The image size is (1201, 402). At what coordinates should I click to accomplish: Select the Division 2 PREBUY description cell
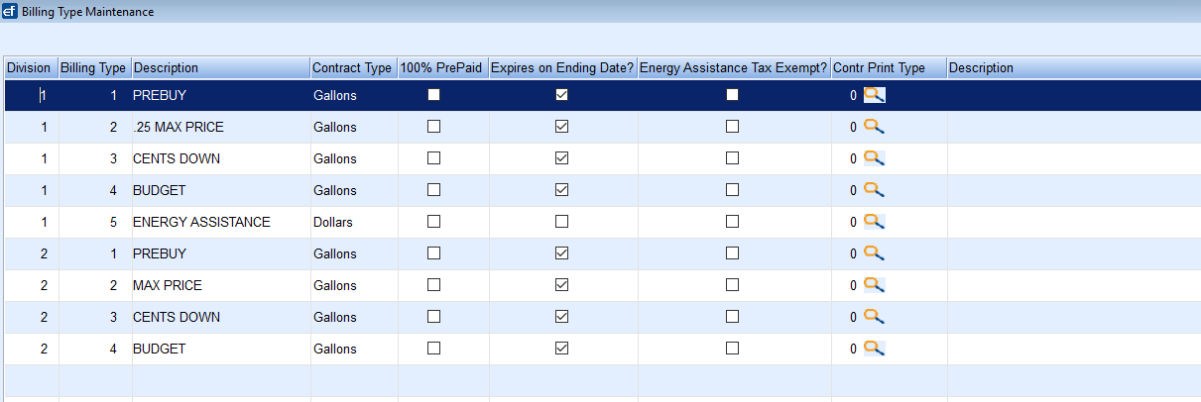(220, 253)
